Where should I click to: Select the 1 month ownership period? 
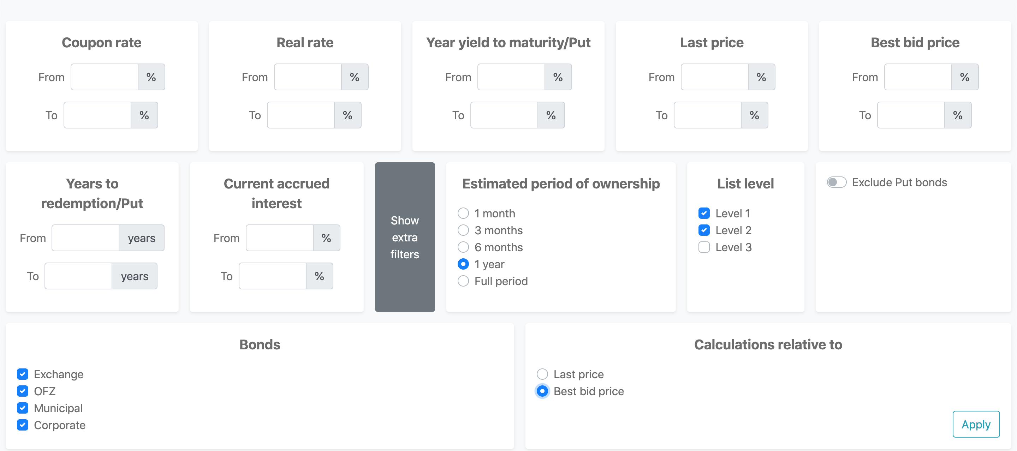[463, 214]
